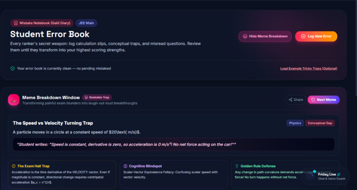Hide the Meme Breakdown panel
The image size is (357, 190).
pos(265,36)
